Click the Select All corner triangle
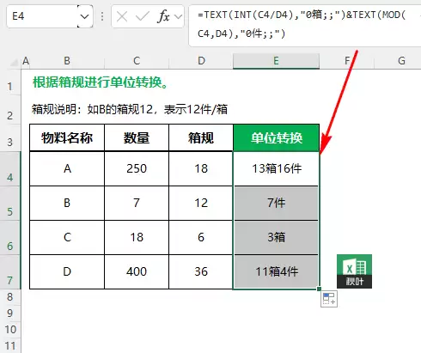Image resolution: width=421 pixels, height=353 pixels. [15, 62]
